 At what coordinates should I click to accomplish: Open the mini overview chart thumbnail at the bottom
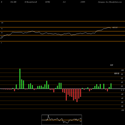62,120
